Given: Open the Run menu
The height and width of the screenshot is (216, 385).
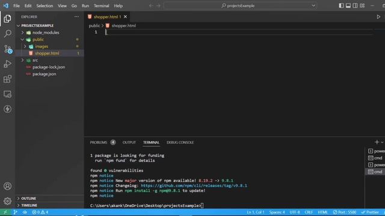Looking at the screenshot, I should tap(85, 5).
